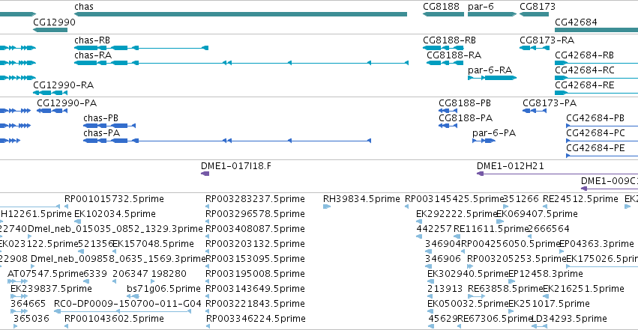Image resolution: width=638 pixels, height=330 pixels.
Task: Select protein CG8173-PA
Action: 550,103
